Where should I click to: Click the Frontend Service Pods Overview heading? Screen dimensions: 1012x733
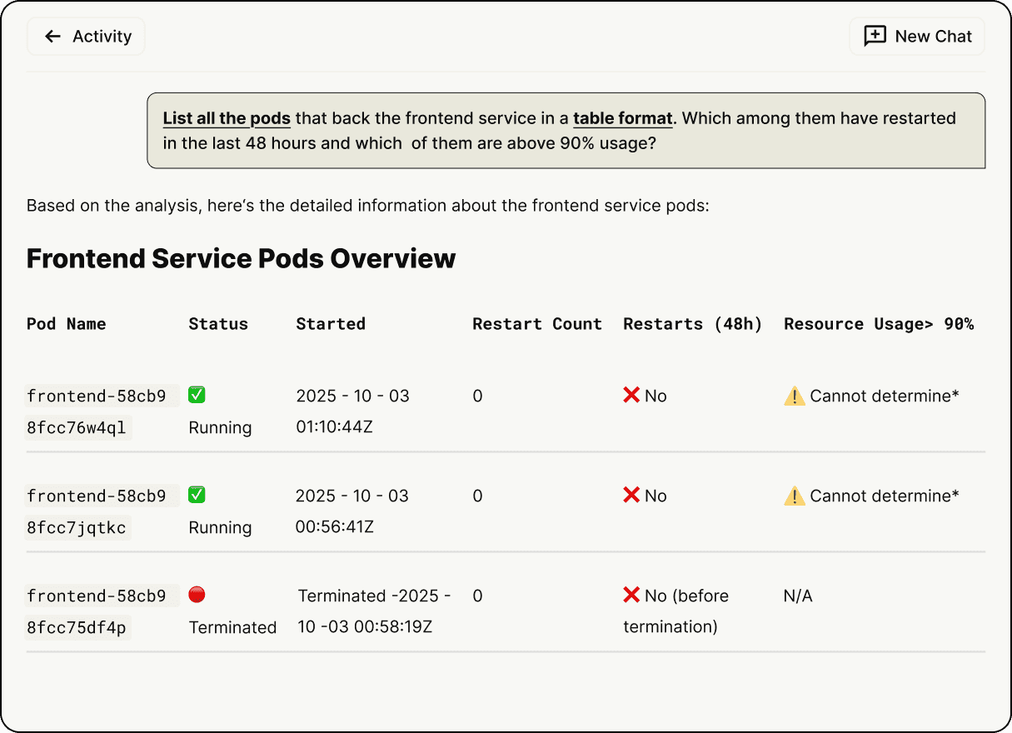click(x=241, y=258)
